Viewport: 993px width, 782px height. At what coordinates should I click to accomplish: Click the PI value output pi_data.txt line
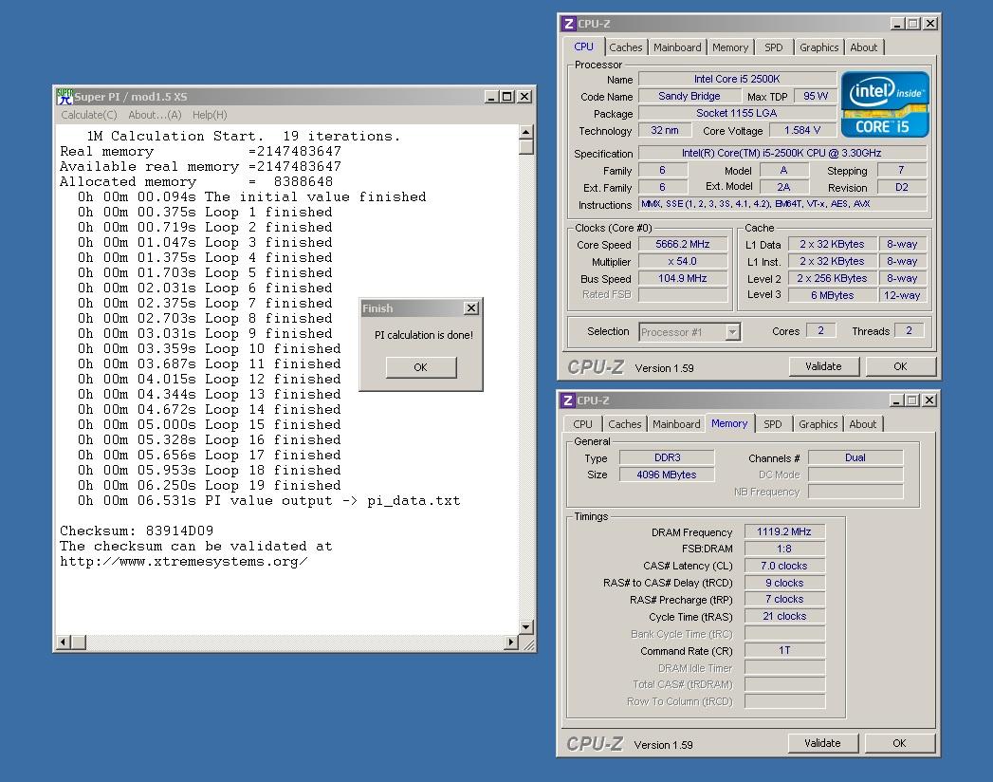coord(269,501)
